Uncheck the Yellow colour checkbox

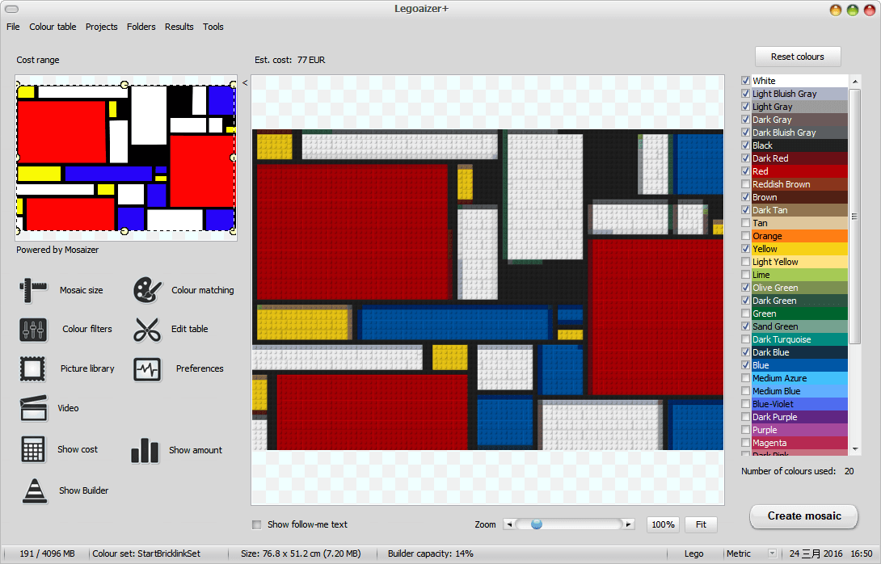tap(745, 249)
